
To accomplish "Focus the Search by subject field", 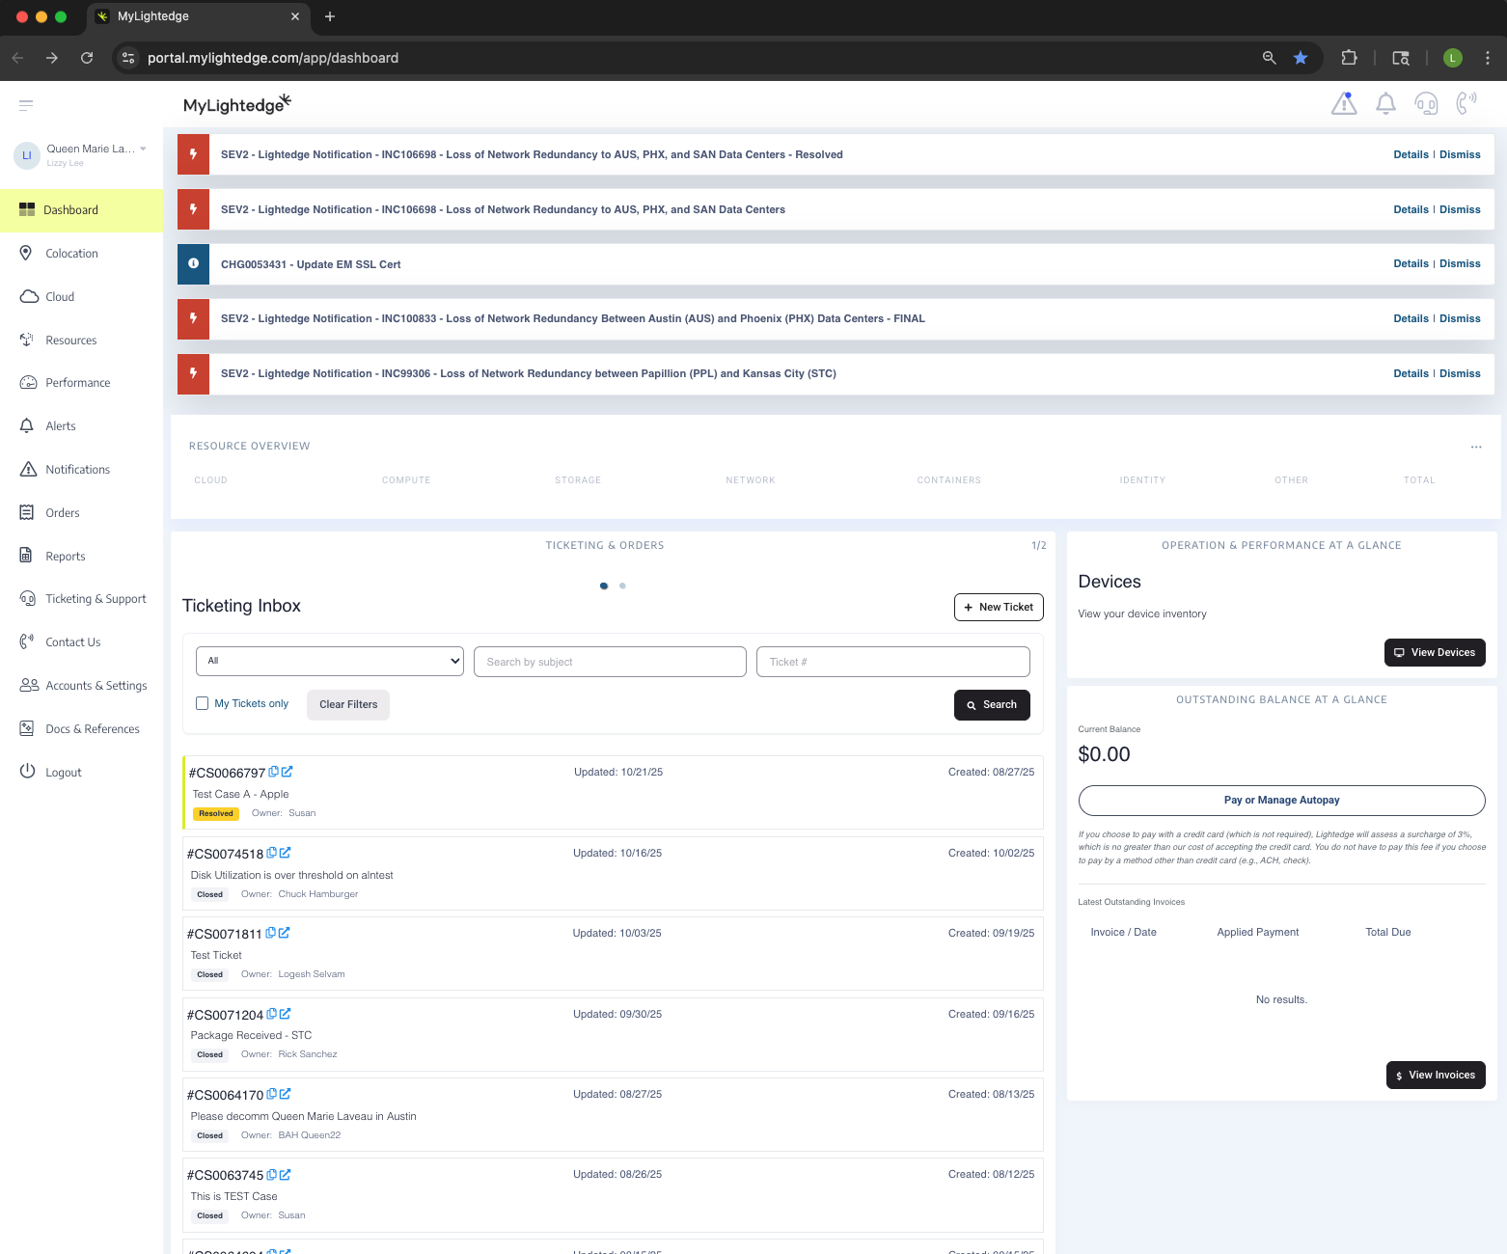I will (610, 662).
